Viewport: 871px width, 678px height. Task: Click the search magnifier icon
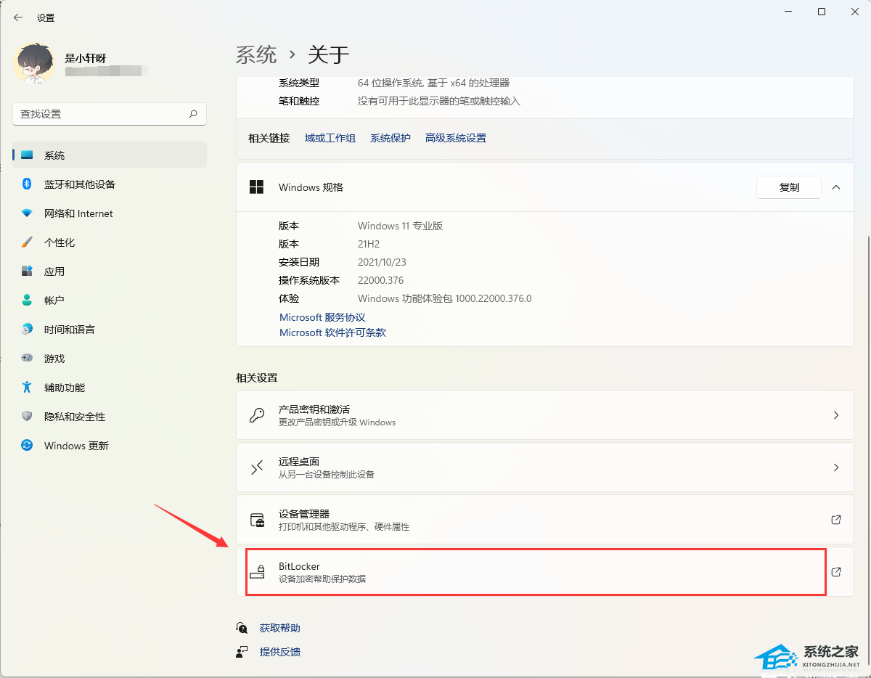(193, 114)
